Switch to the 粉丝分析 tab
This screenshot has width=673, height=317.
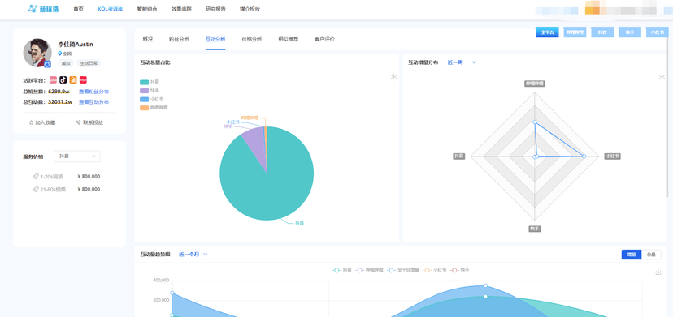[179, 40]
